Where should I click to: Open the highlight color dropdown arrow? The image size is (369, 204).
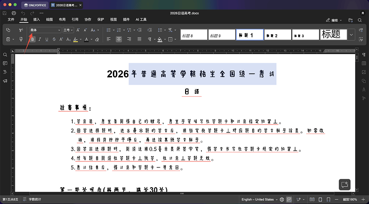click(81, 39)
